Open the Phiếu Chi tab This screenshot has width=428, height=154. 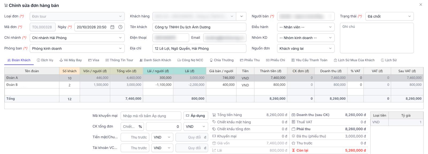(x=276, y=60)
